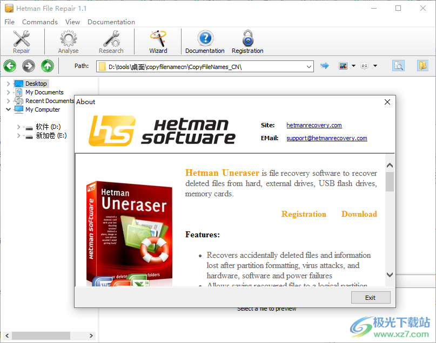
Task: Select My Documents in the tree
Action: pyautogui.click(x=44, y=92)
